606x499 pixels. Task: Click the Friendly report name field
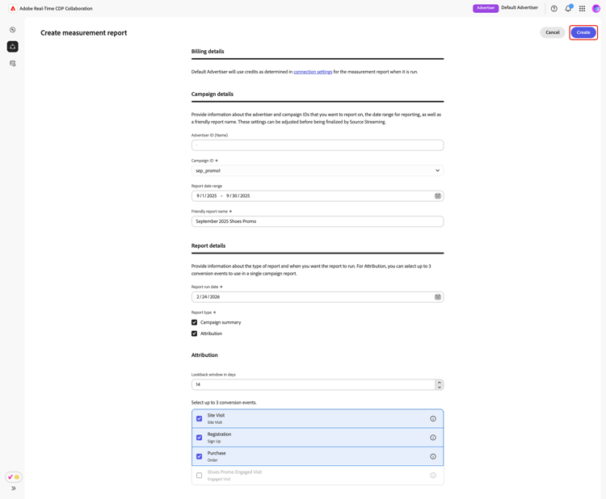pyautogui.click(x=318, y=221)
